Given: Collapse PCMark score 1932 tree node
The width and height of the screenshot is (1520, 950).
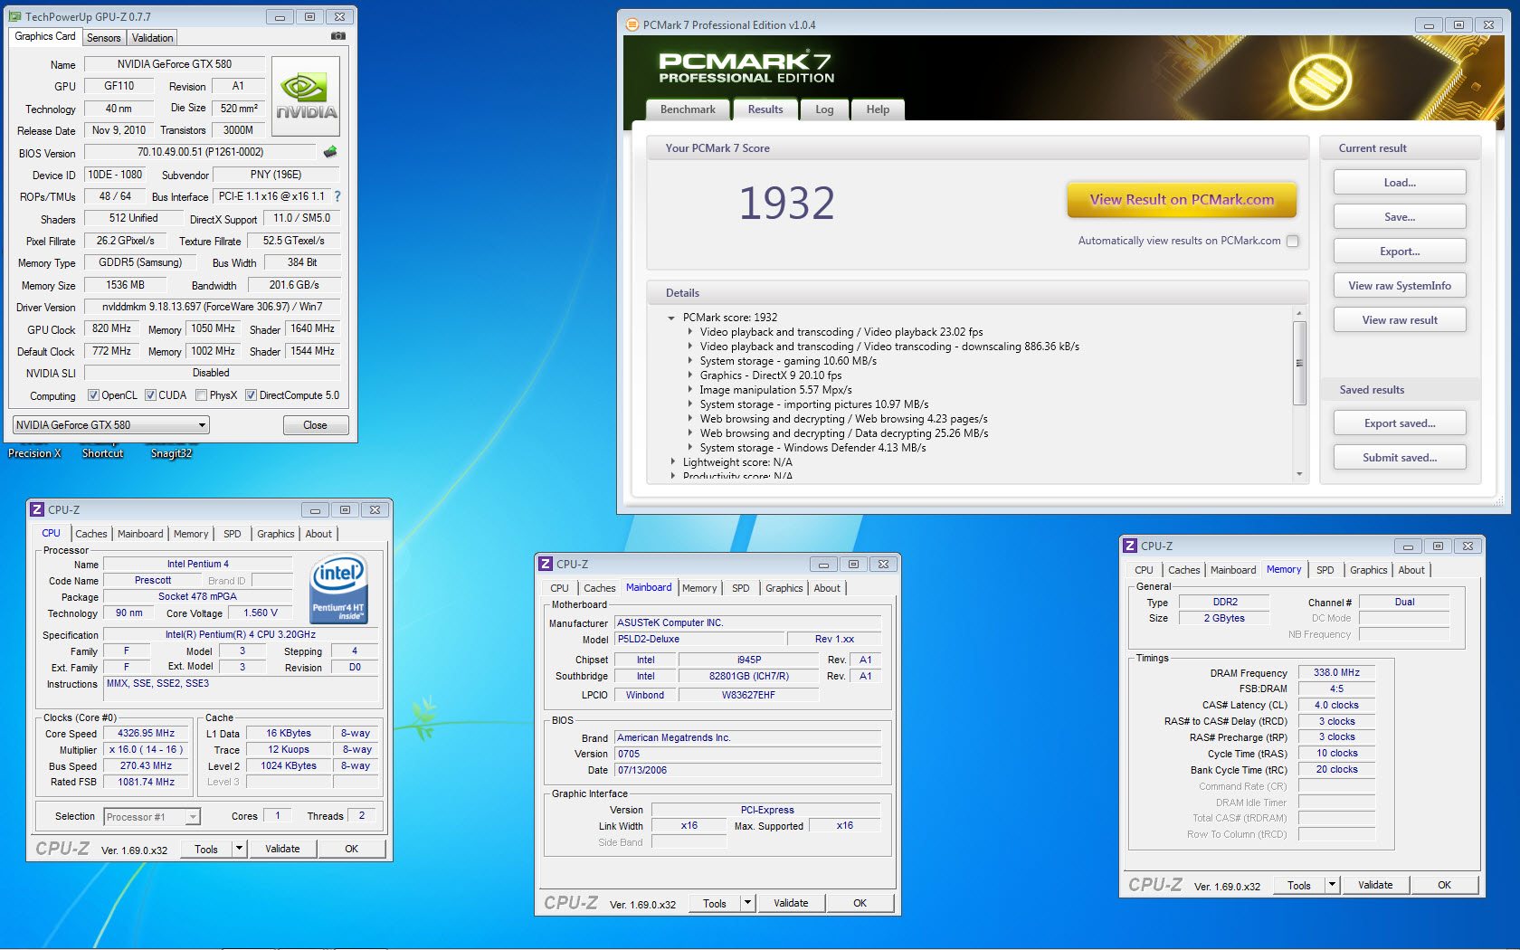Looking at the screenshot, I should 671,318.
